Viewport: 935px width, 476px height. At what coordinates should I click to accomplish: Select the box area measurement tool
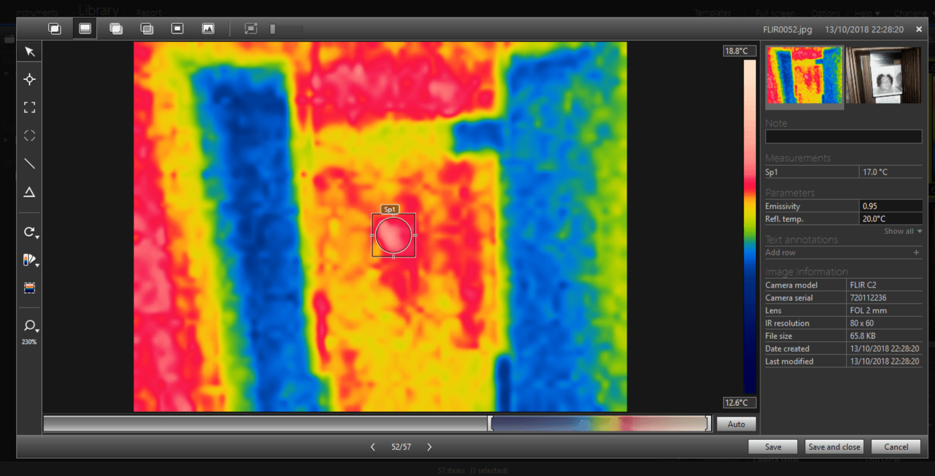29,108
